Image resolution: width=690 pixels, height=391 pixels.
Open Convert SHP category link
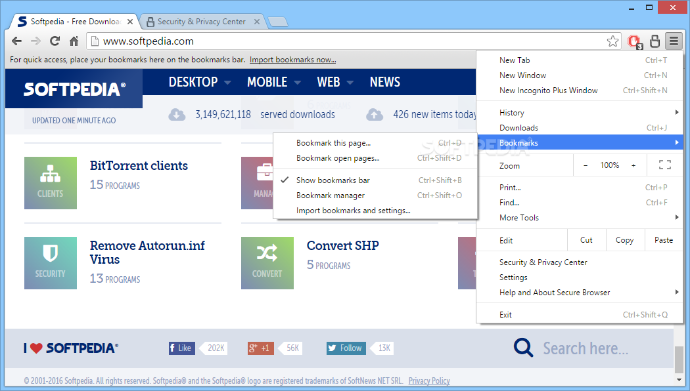click(343, 245)
